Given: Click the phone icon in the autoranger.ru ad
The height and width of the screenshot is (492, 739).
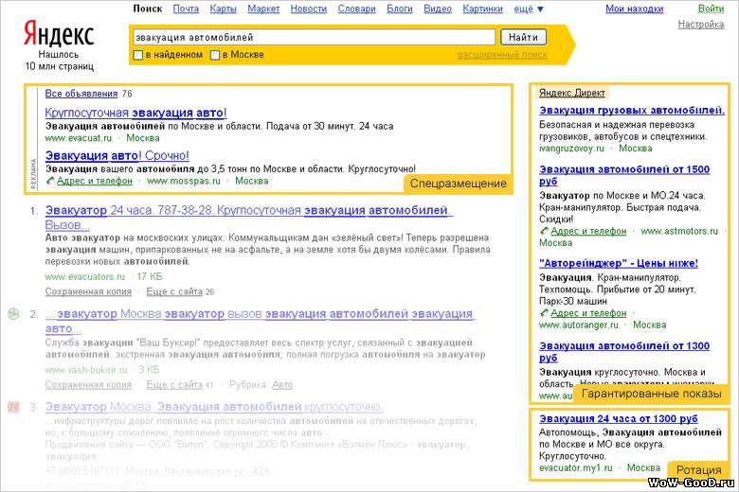Looking at the screenshot, I should (x=544, y=313).
